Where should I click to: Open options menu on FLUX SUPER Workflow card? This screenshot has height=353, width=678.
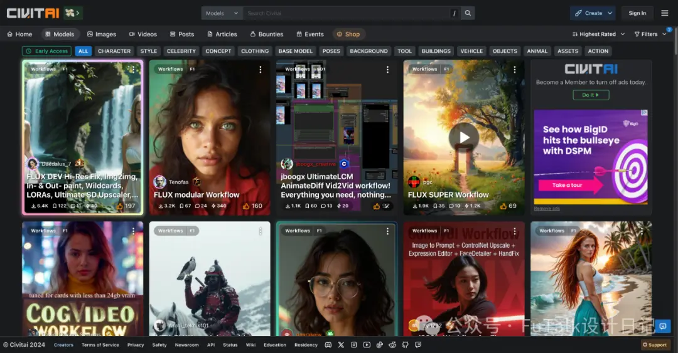(515, 70)
